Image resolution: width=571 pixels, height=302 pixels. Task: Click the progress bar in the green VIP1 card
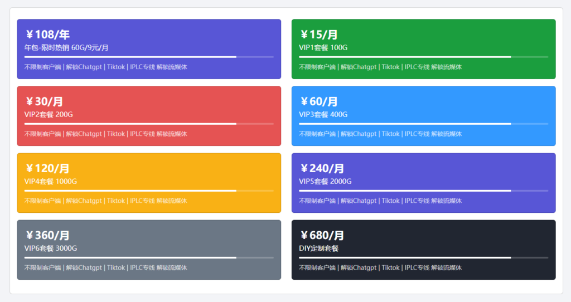423,57
